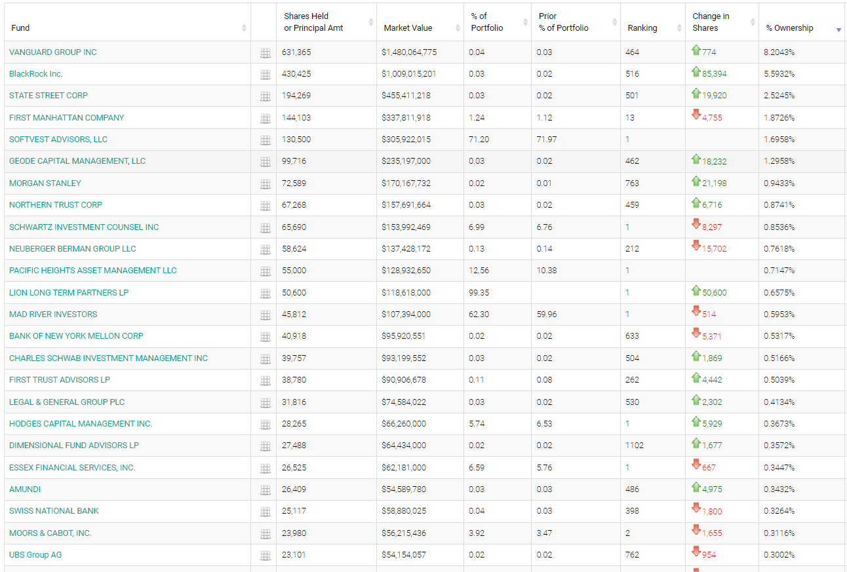Viewport: 847px width, 572px height.
Task: Open grid icon for First Manhattan Company row
Action: 266,119
